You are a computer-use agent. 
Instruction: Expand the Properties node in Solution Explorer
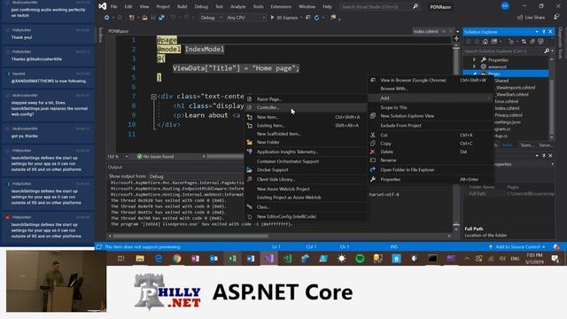475,59
